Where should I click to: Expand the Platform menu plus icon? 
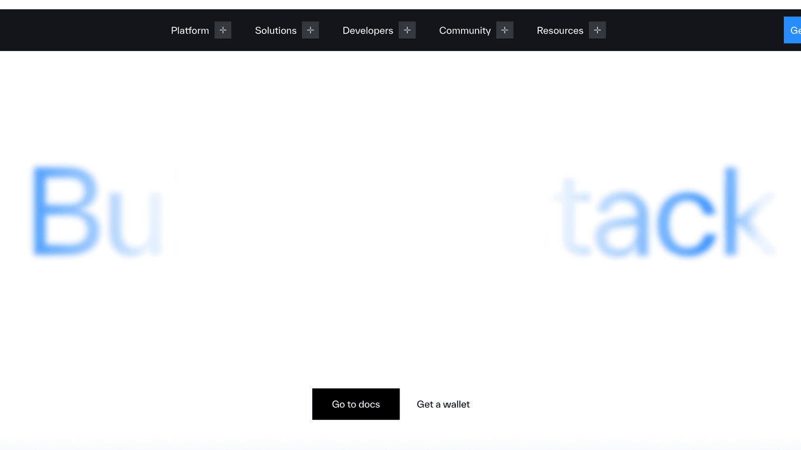(223, 30)
